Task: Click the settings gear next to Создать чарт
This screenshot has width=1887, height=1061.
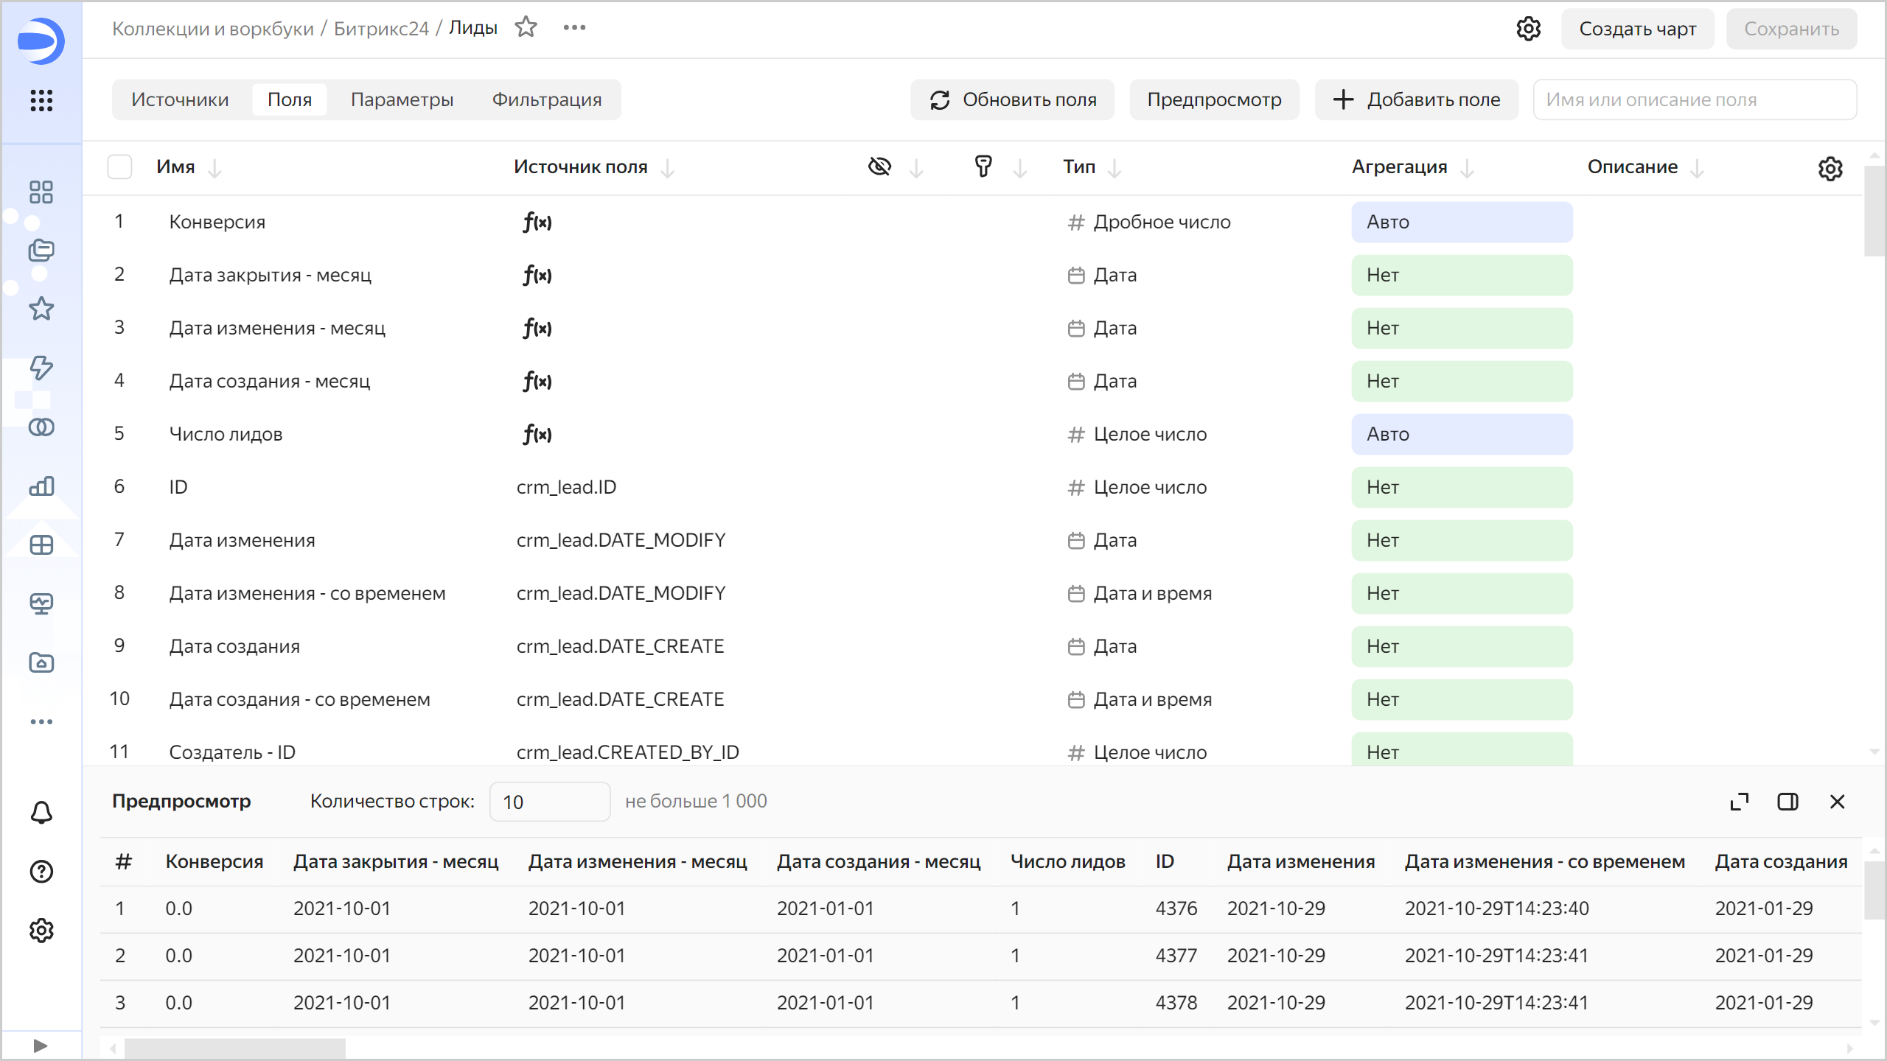Action: (1530, 29)
